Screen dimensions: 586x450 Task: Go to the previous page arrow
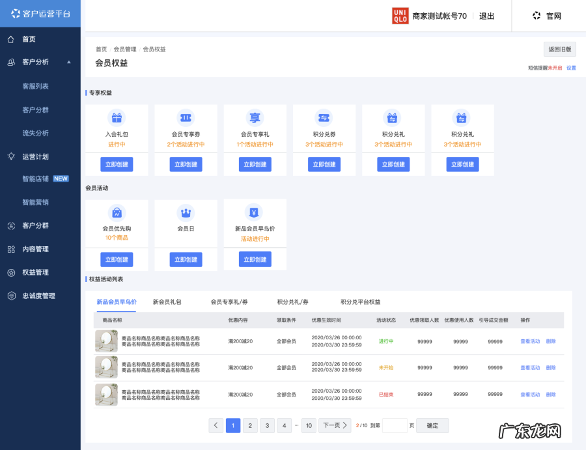[216, 425]
